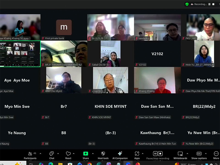Viewport: 220px width, 165px height.
Task: Click the Stop recording button in toolbar
Action: (x=160, y=154)
